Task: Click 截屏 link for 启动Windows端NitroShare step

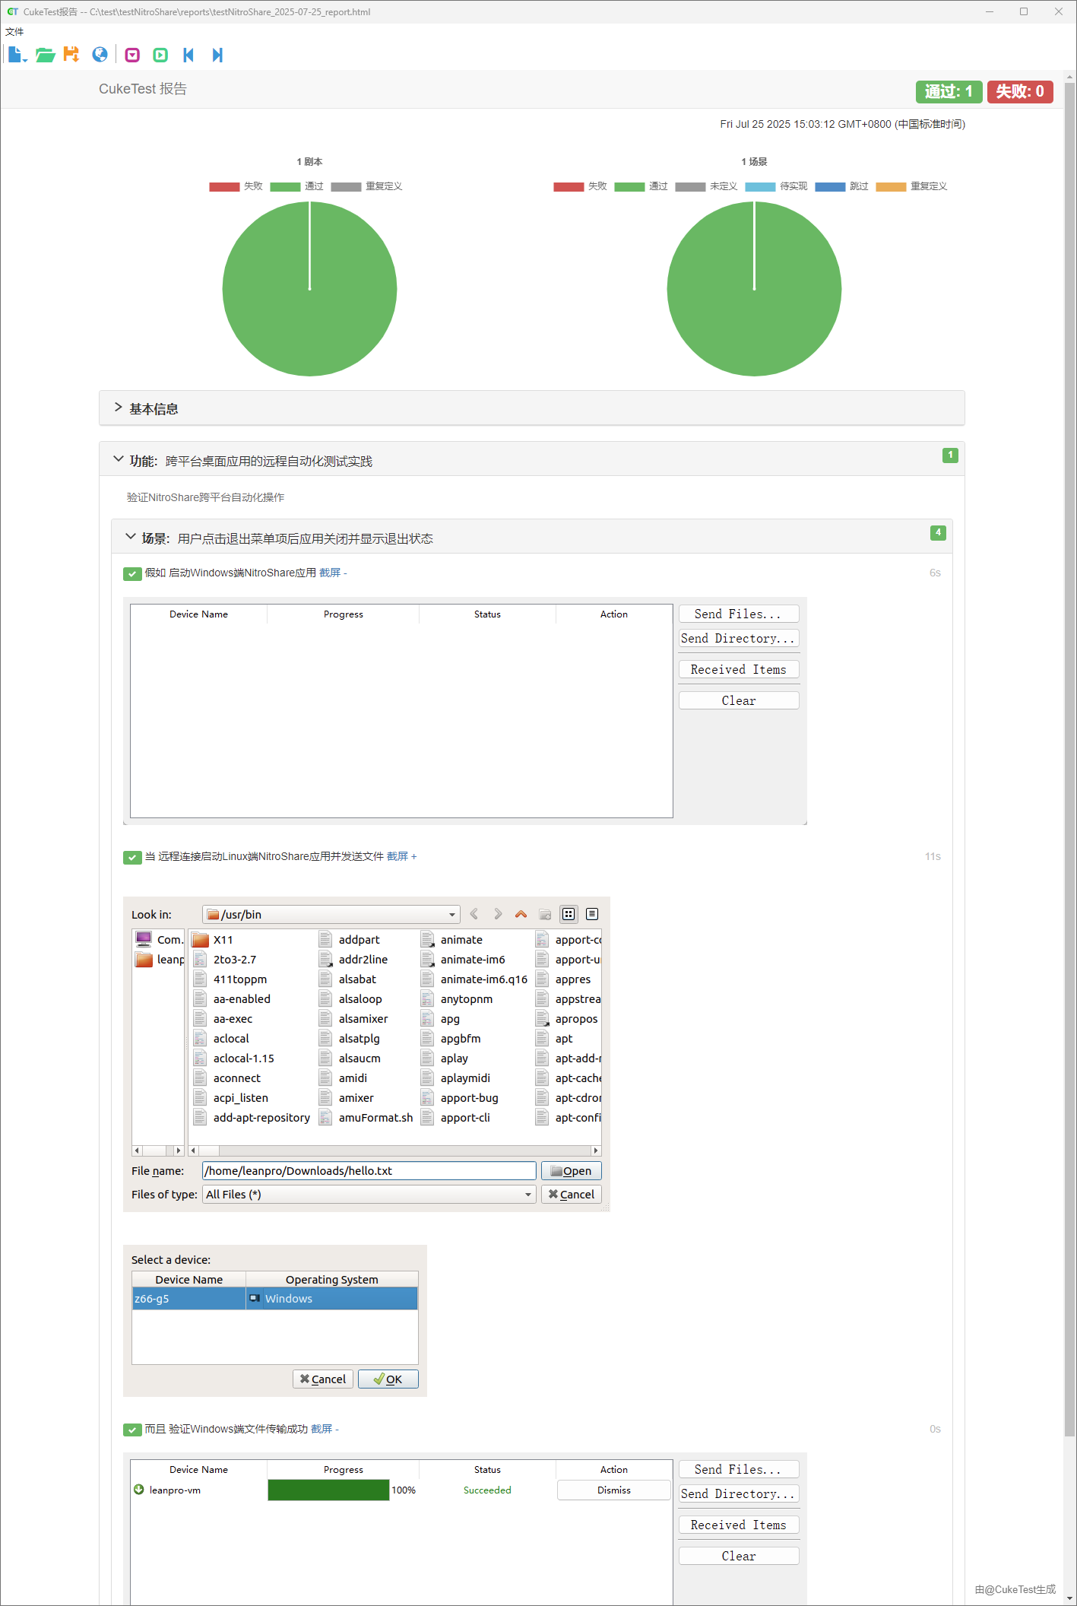Action: [330, 573]
